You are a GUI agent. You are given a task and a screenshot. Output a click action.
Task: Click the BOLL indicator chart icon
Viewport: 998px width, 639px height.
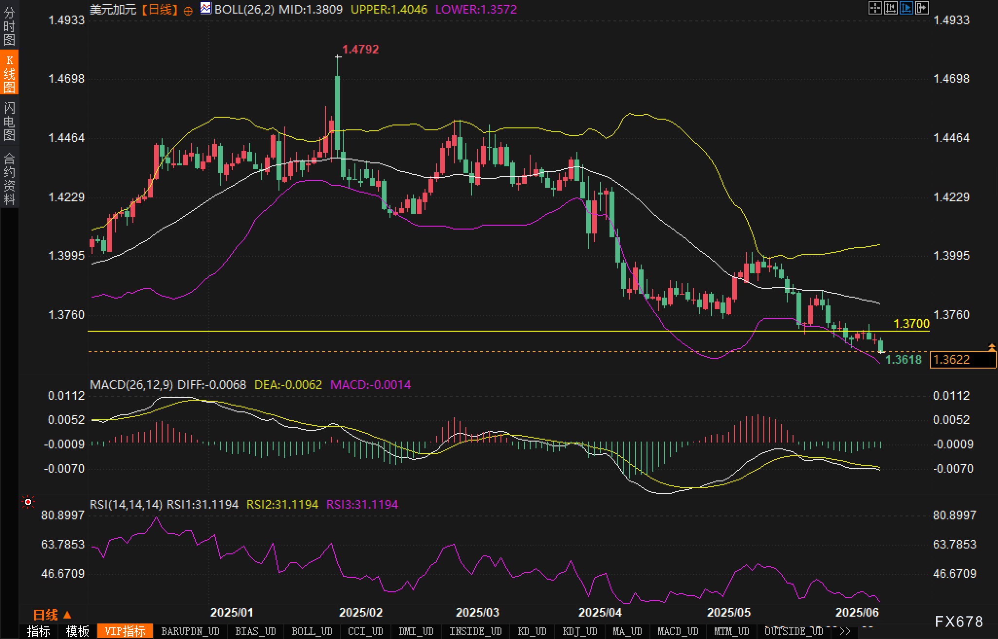coord(205,8)
